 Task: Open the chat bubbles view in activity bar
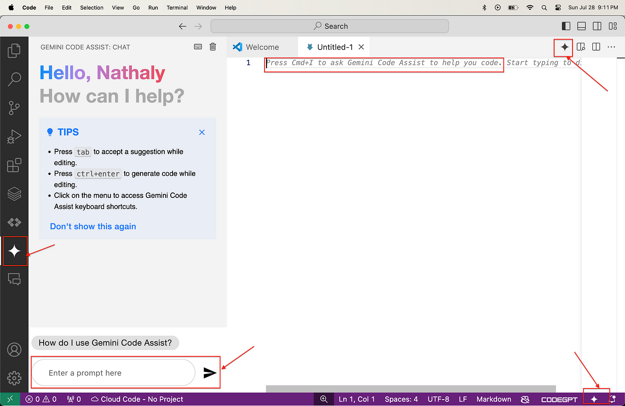14,279
